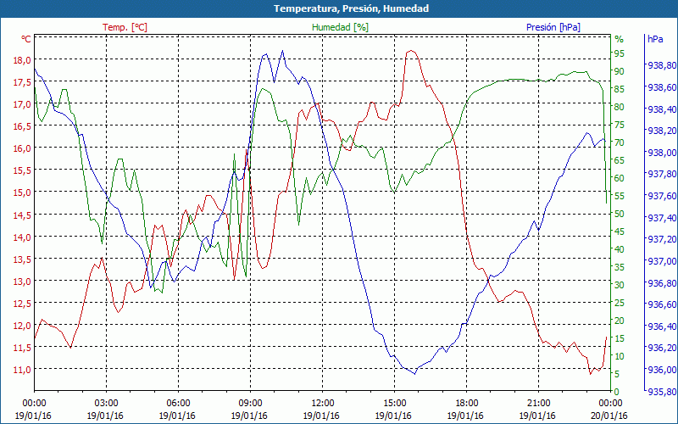Screen dimensions: 678x424
Task: Click the '13,5' temperature axis value
Action: coord(23,259)
